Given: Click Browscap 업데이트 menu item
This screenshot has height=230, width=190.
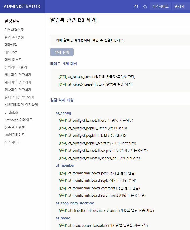Looking at the screenshot, I should click(19, 120).
